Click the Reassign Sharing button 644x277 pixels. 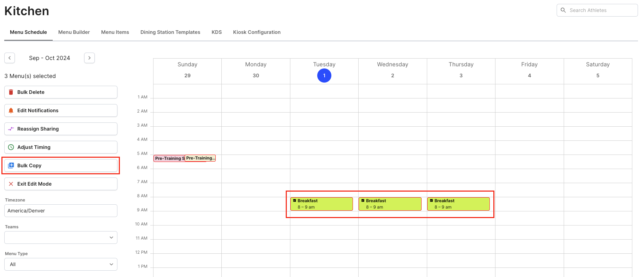pos(61,129)
